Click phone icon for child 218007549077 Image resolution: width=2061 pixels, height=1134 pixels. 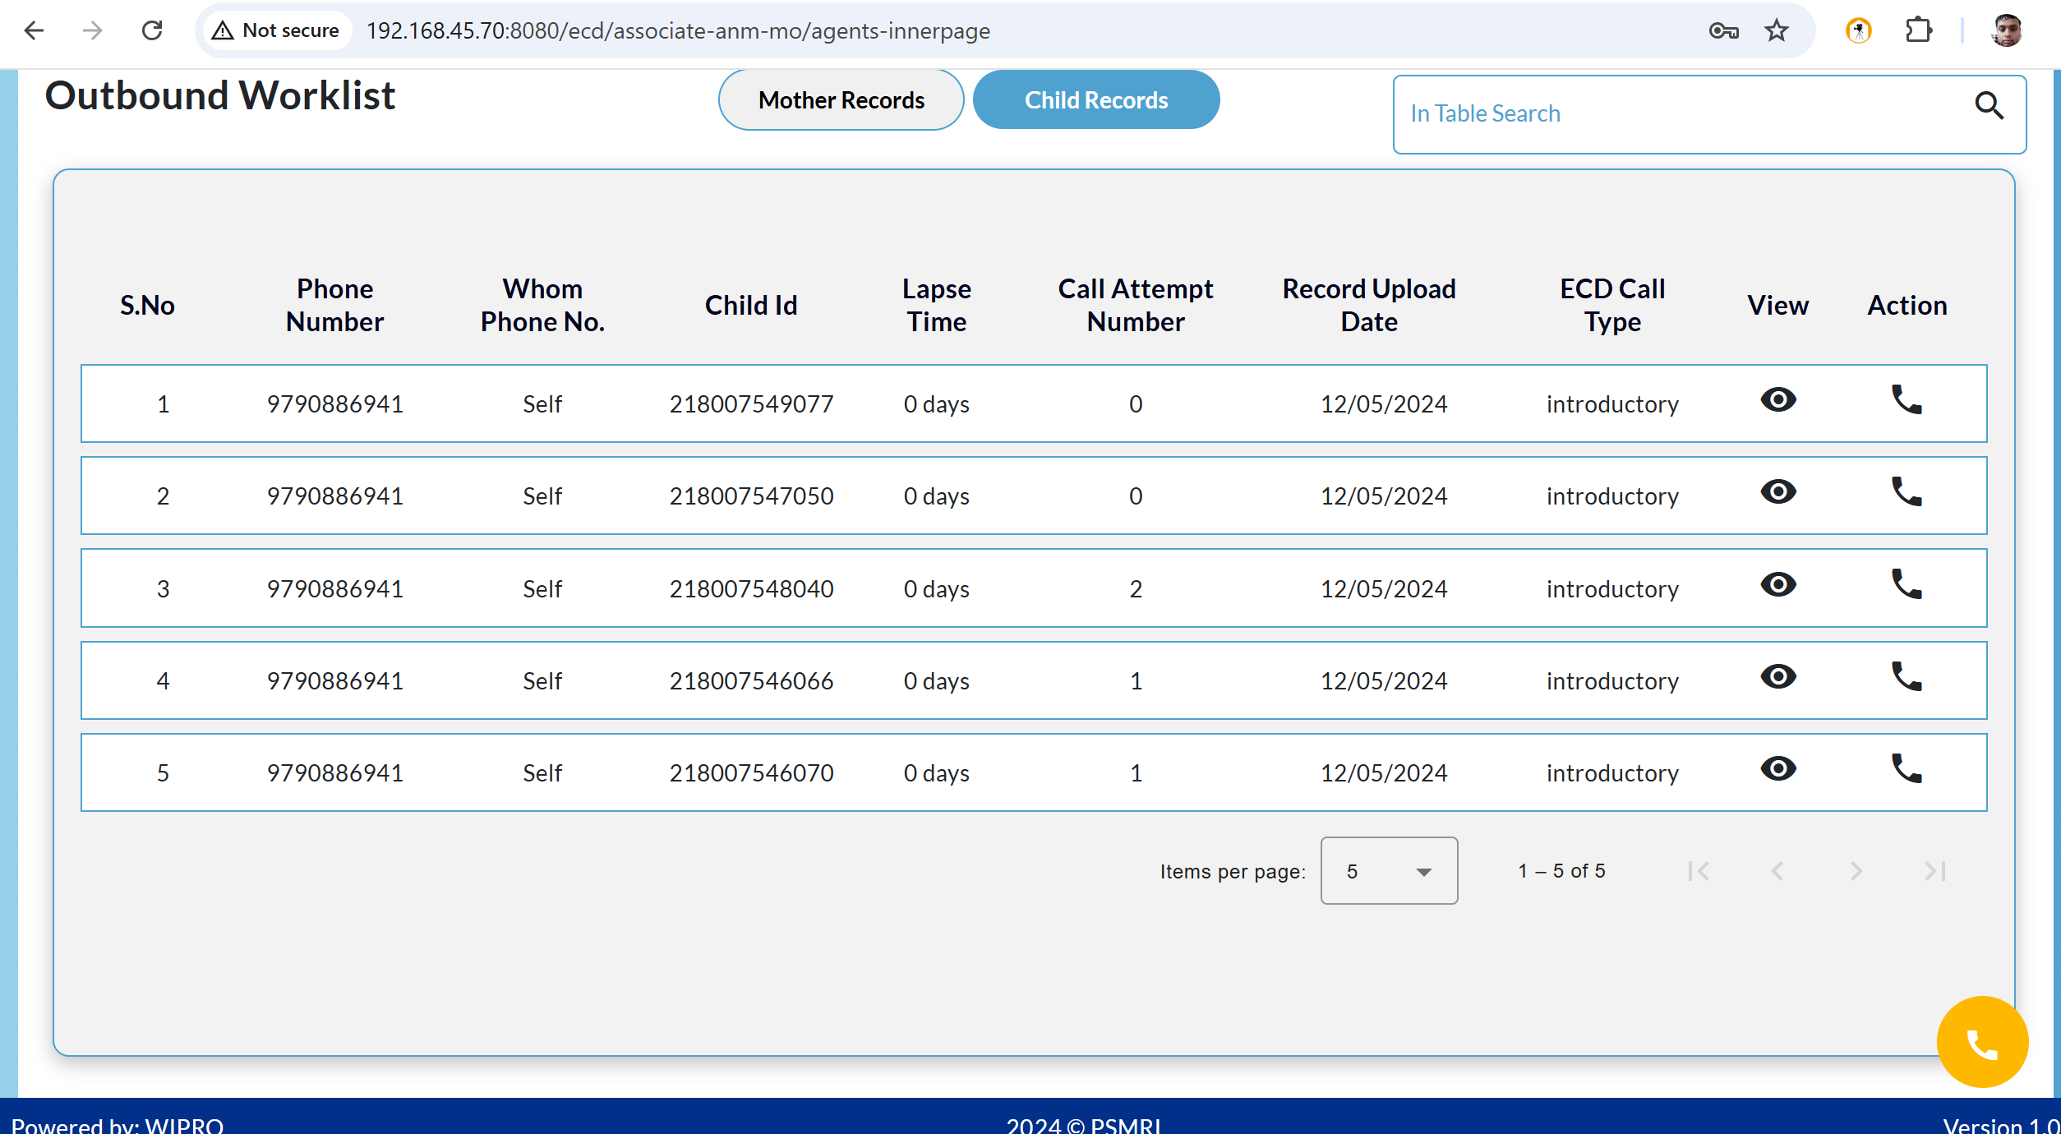point(1907,400)
